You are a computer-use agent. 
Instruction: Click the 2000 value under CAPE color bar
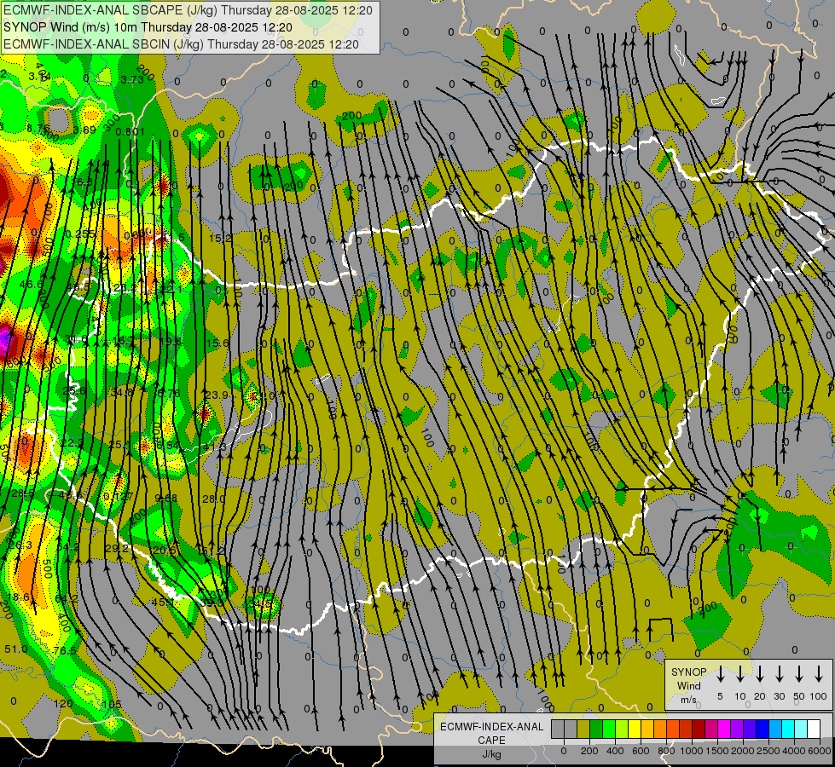click(x=743, y=751)
